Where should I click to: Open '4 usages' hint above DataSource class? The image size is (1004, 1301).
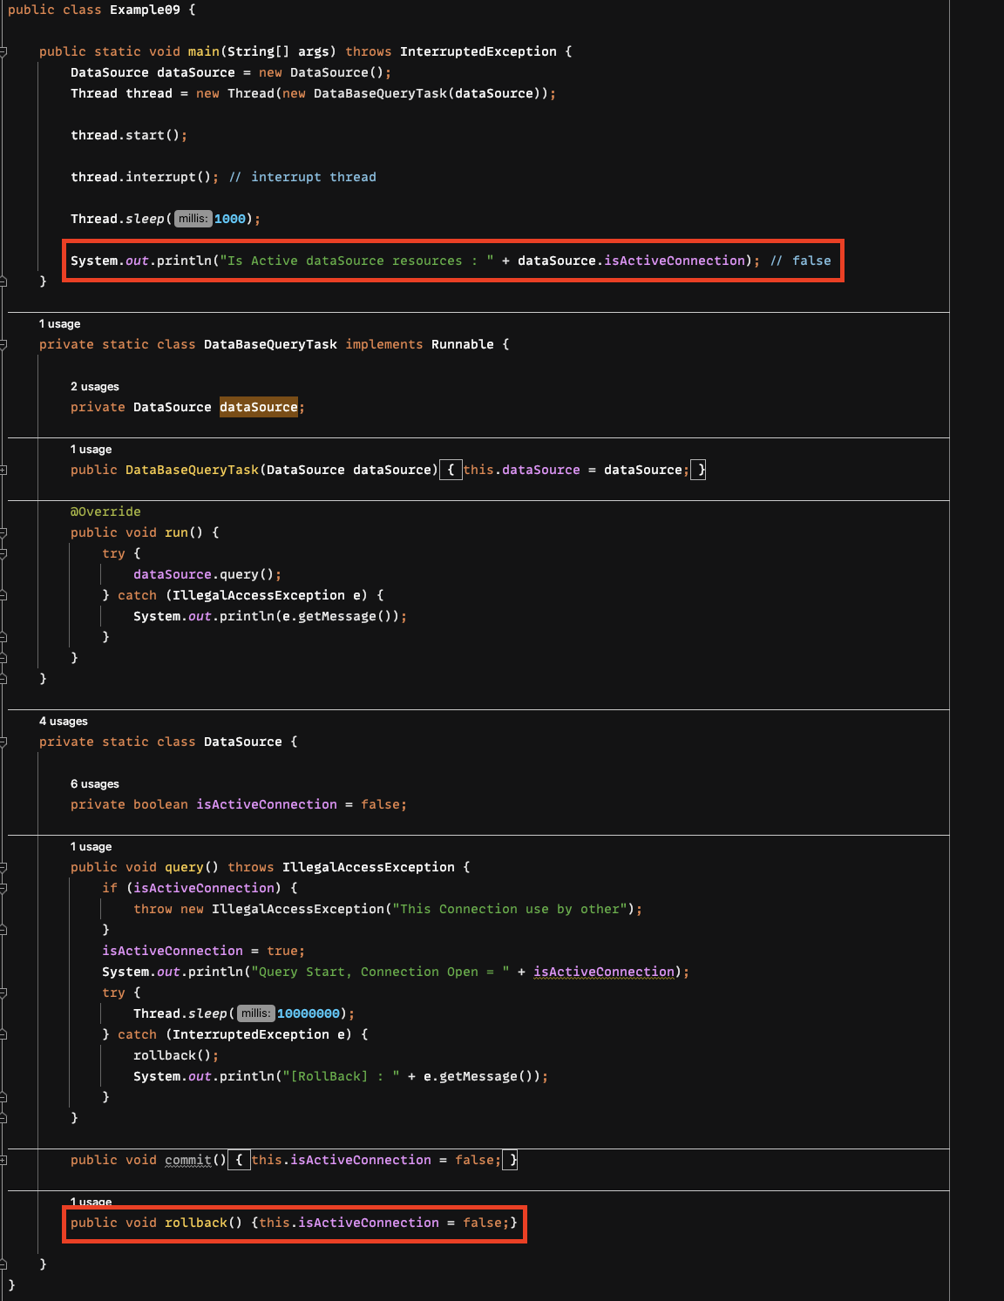click(64, 722)
